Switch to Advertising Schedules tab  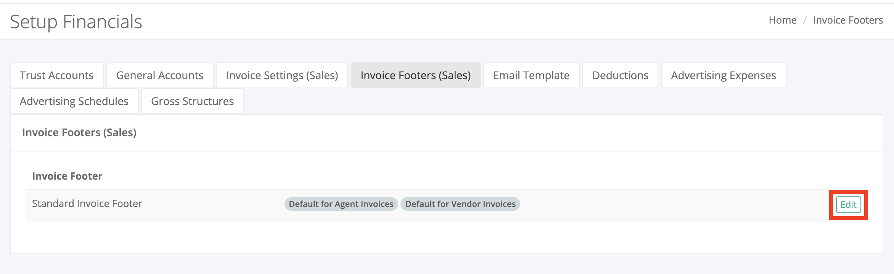(x=74, y=101)
